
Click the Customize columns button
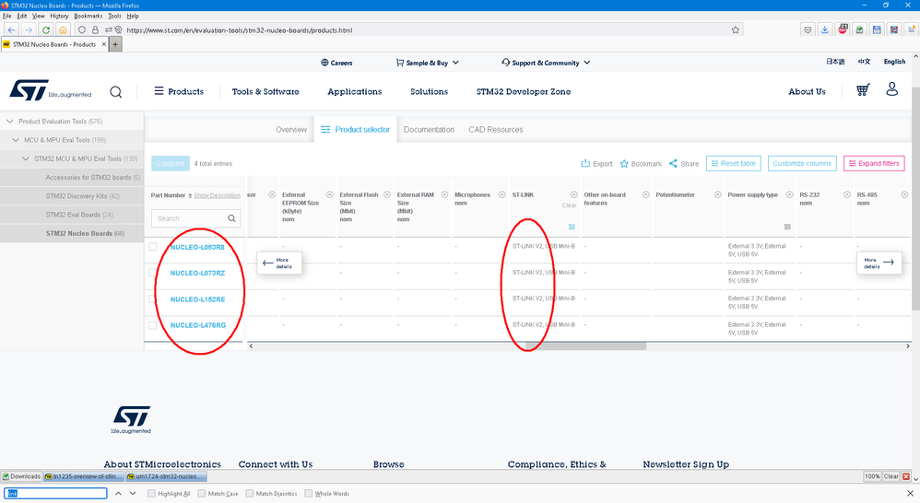(x=802, y=164)
